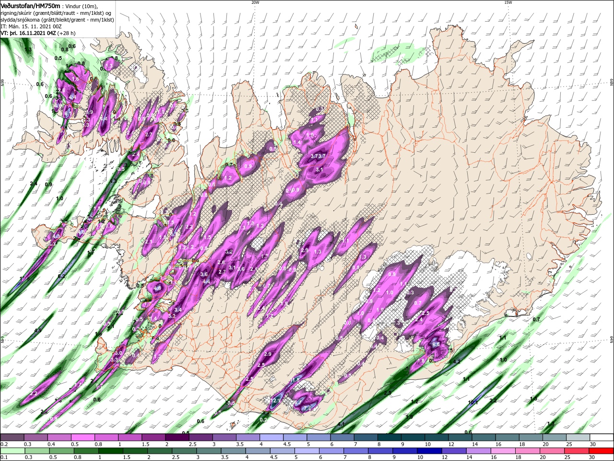
Task: Click the pure red 30 rain legend swatch
Action: (x=602, y=451)
